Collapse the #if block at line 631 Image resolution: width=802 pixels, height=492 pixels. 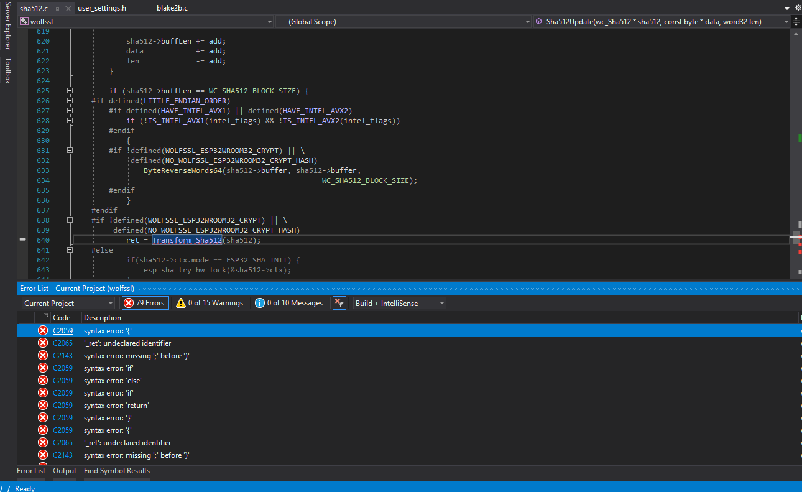point(70,149)
